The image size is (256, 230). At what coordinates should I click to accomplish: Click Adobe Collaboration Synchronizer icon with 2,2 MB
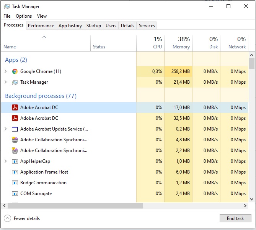(x=15, y=151)
